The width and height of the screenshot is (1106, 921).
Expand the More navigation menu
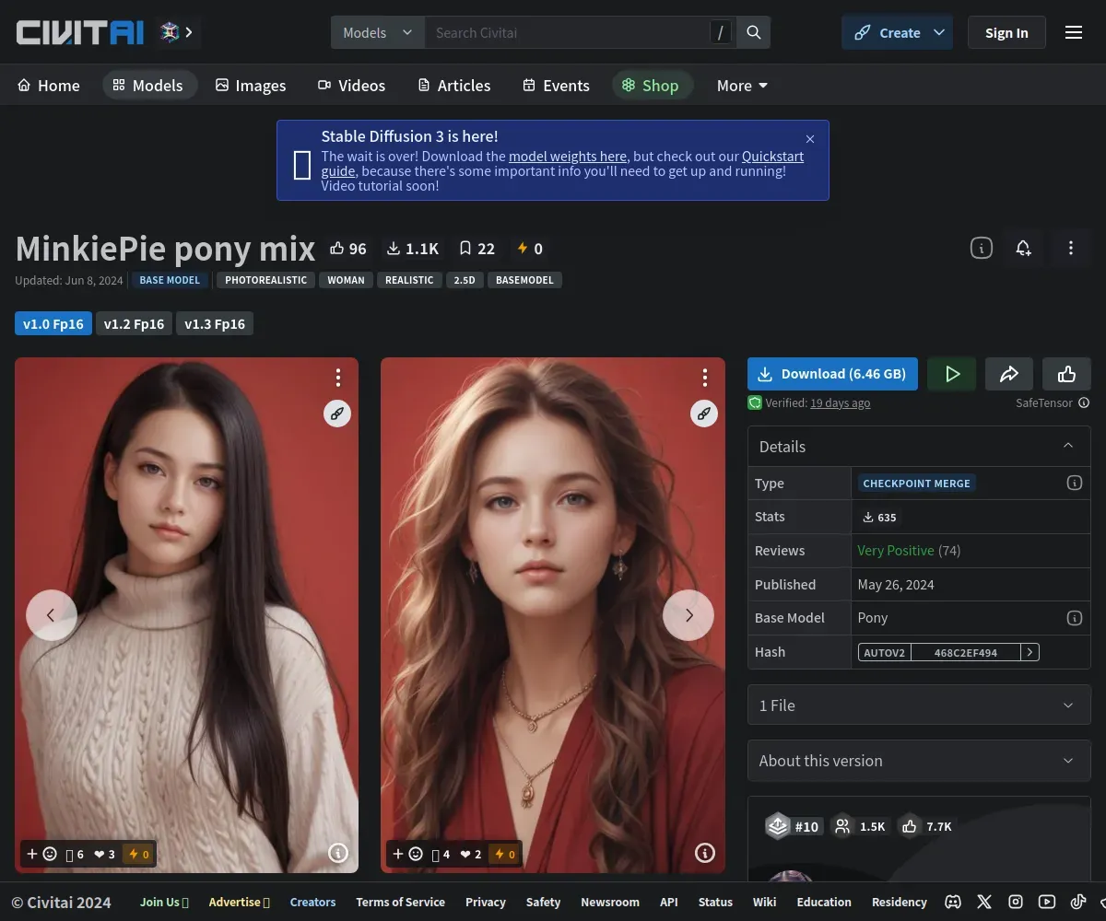742,86
